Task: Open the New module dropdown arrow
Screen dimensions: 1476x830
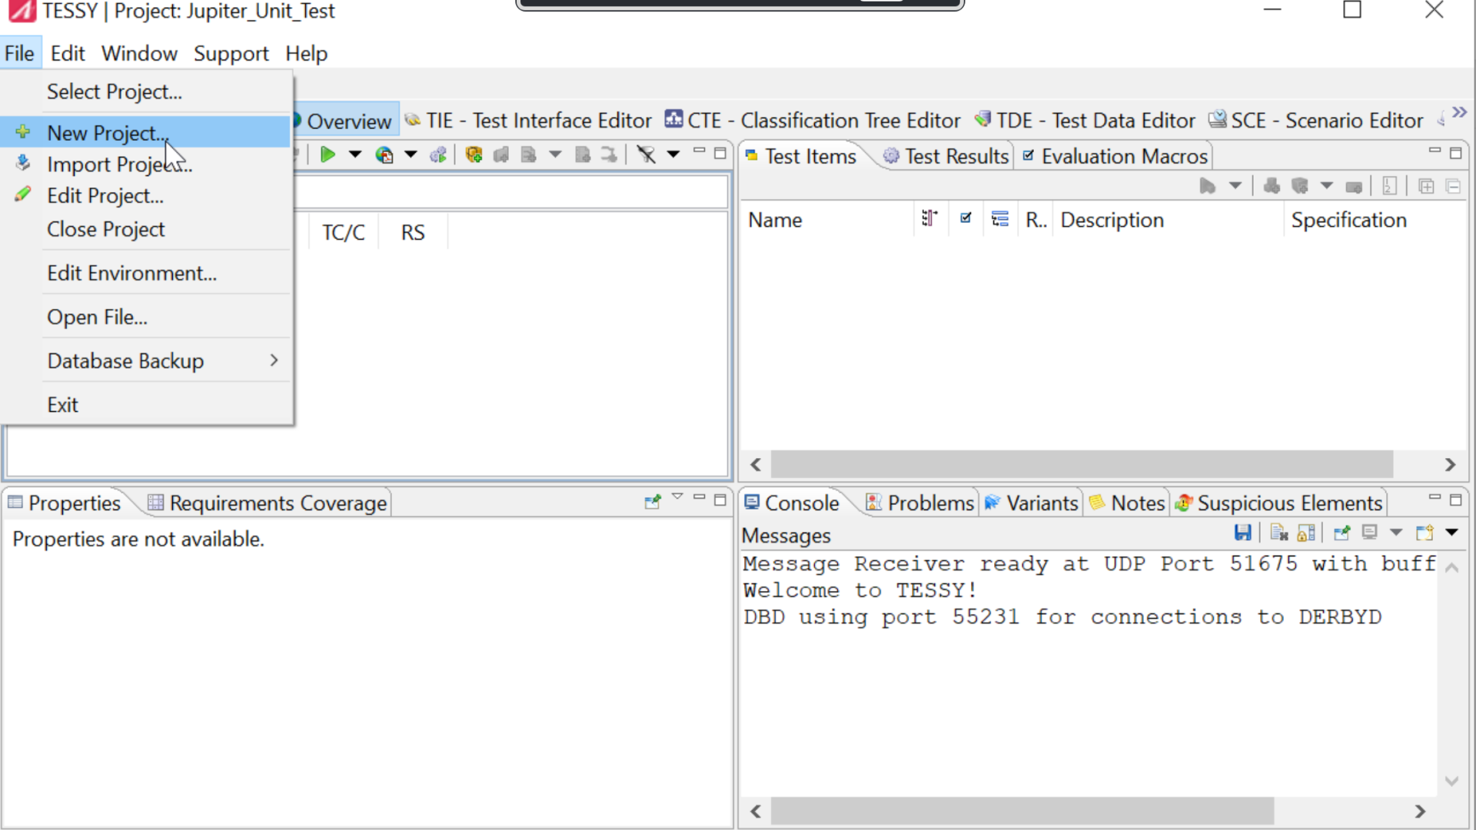Action: pyautogui.click(x=555, y=155)
